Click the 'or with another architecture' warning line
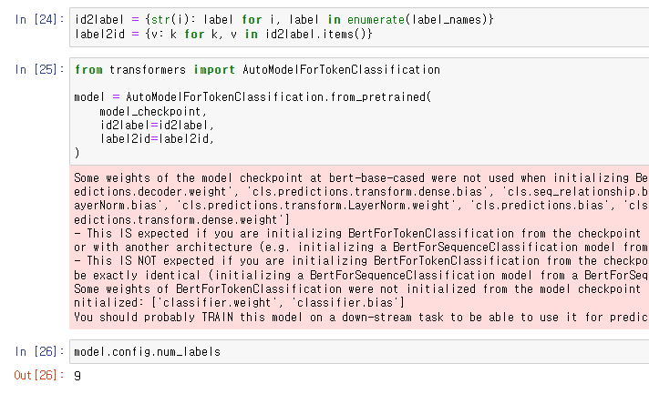The image size is (649, 394). click(x=361, y=248)
